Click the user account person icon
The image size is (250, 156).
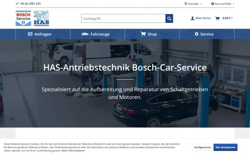pos(192,18)
